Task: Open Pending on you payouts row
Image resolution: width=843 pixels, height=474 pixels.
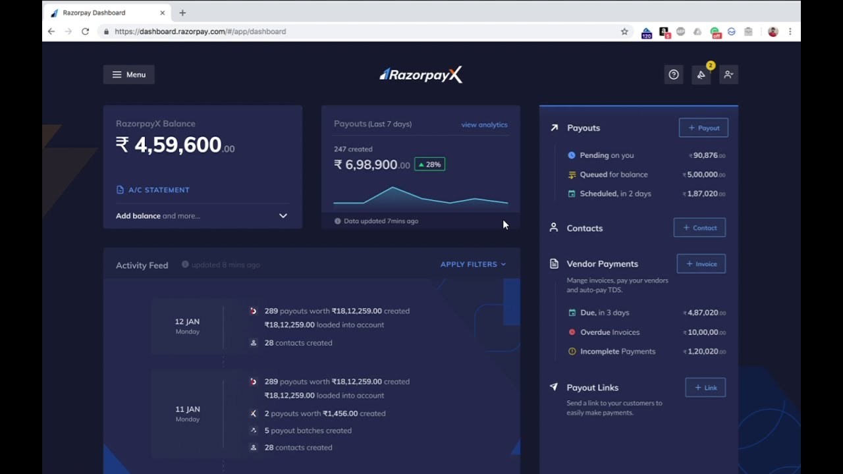Action: (x=646, y=155)
